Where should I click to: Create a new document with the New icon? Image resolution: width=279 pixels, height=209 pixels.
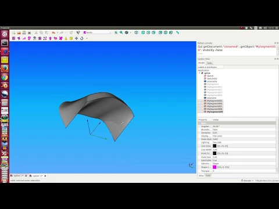14,33
